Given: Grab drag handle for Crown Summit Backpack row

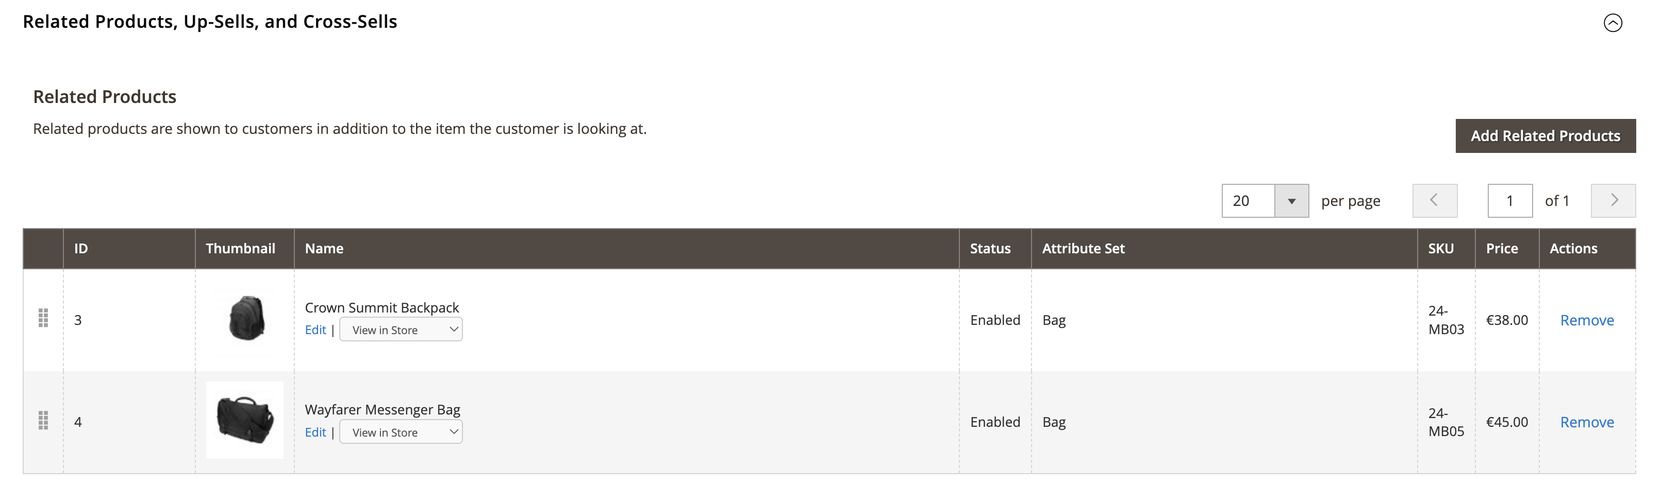Looking at the screenshot, I should (43, 318).
